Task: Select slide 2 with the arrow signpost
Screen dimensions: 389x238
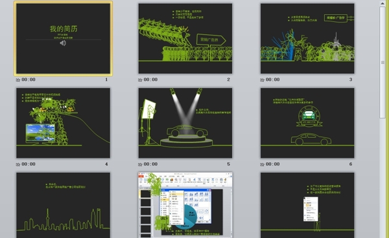Action: [x=185, y=38]
